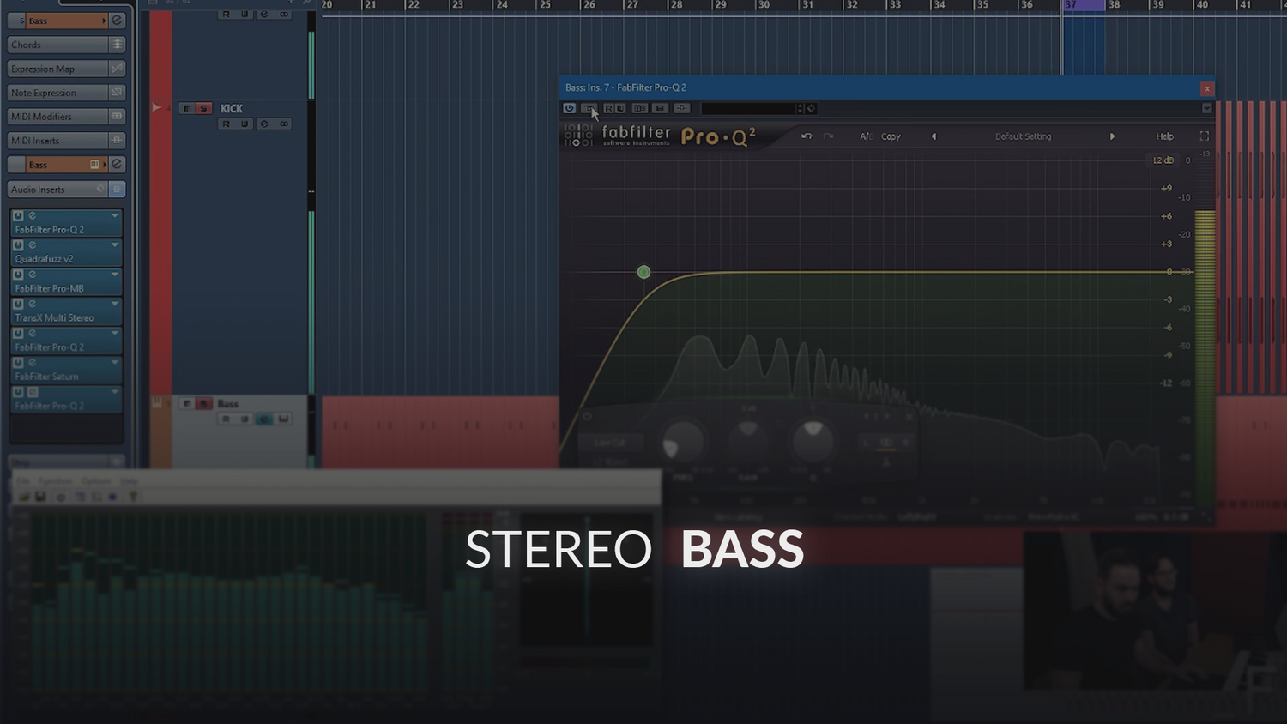Click Write automation W in plugin window toolbar

tap(620, 108)
